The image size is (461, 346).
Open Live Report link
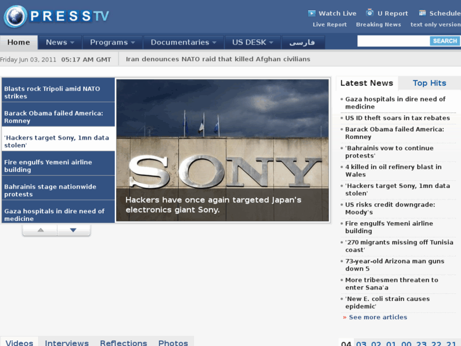(x=330, y=24)
